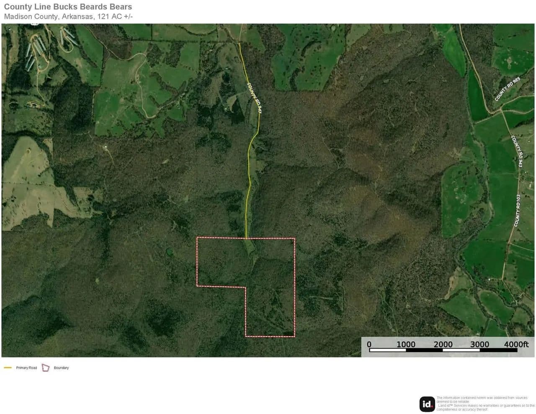Click the 'County Line Bucks Beards Bears' title
The width and height of the screenshot is (536, 414).
68,7
